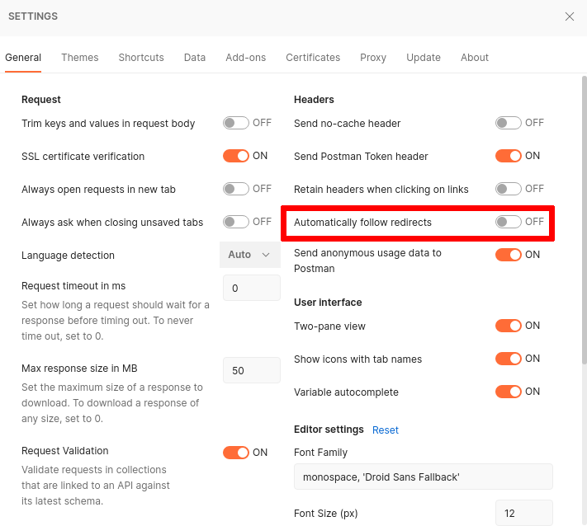Image resolution: width=587 pixels, height=526 pixels.
Task: Edit the Font Size field
Action: click(523, 513)
